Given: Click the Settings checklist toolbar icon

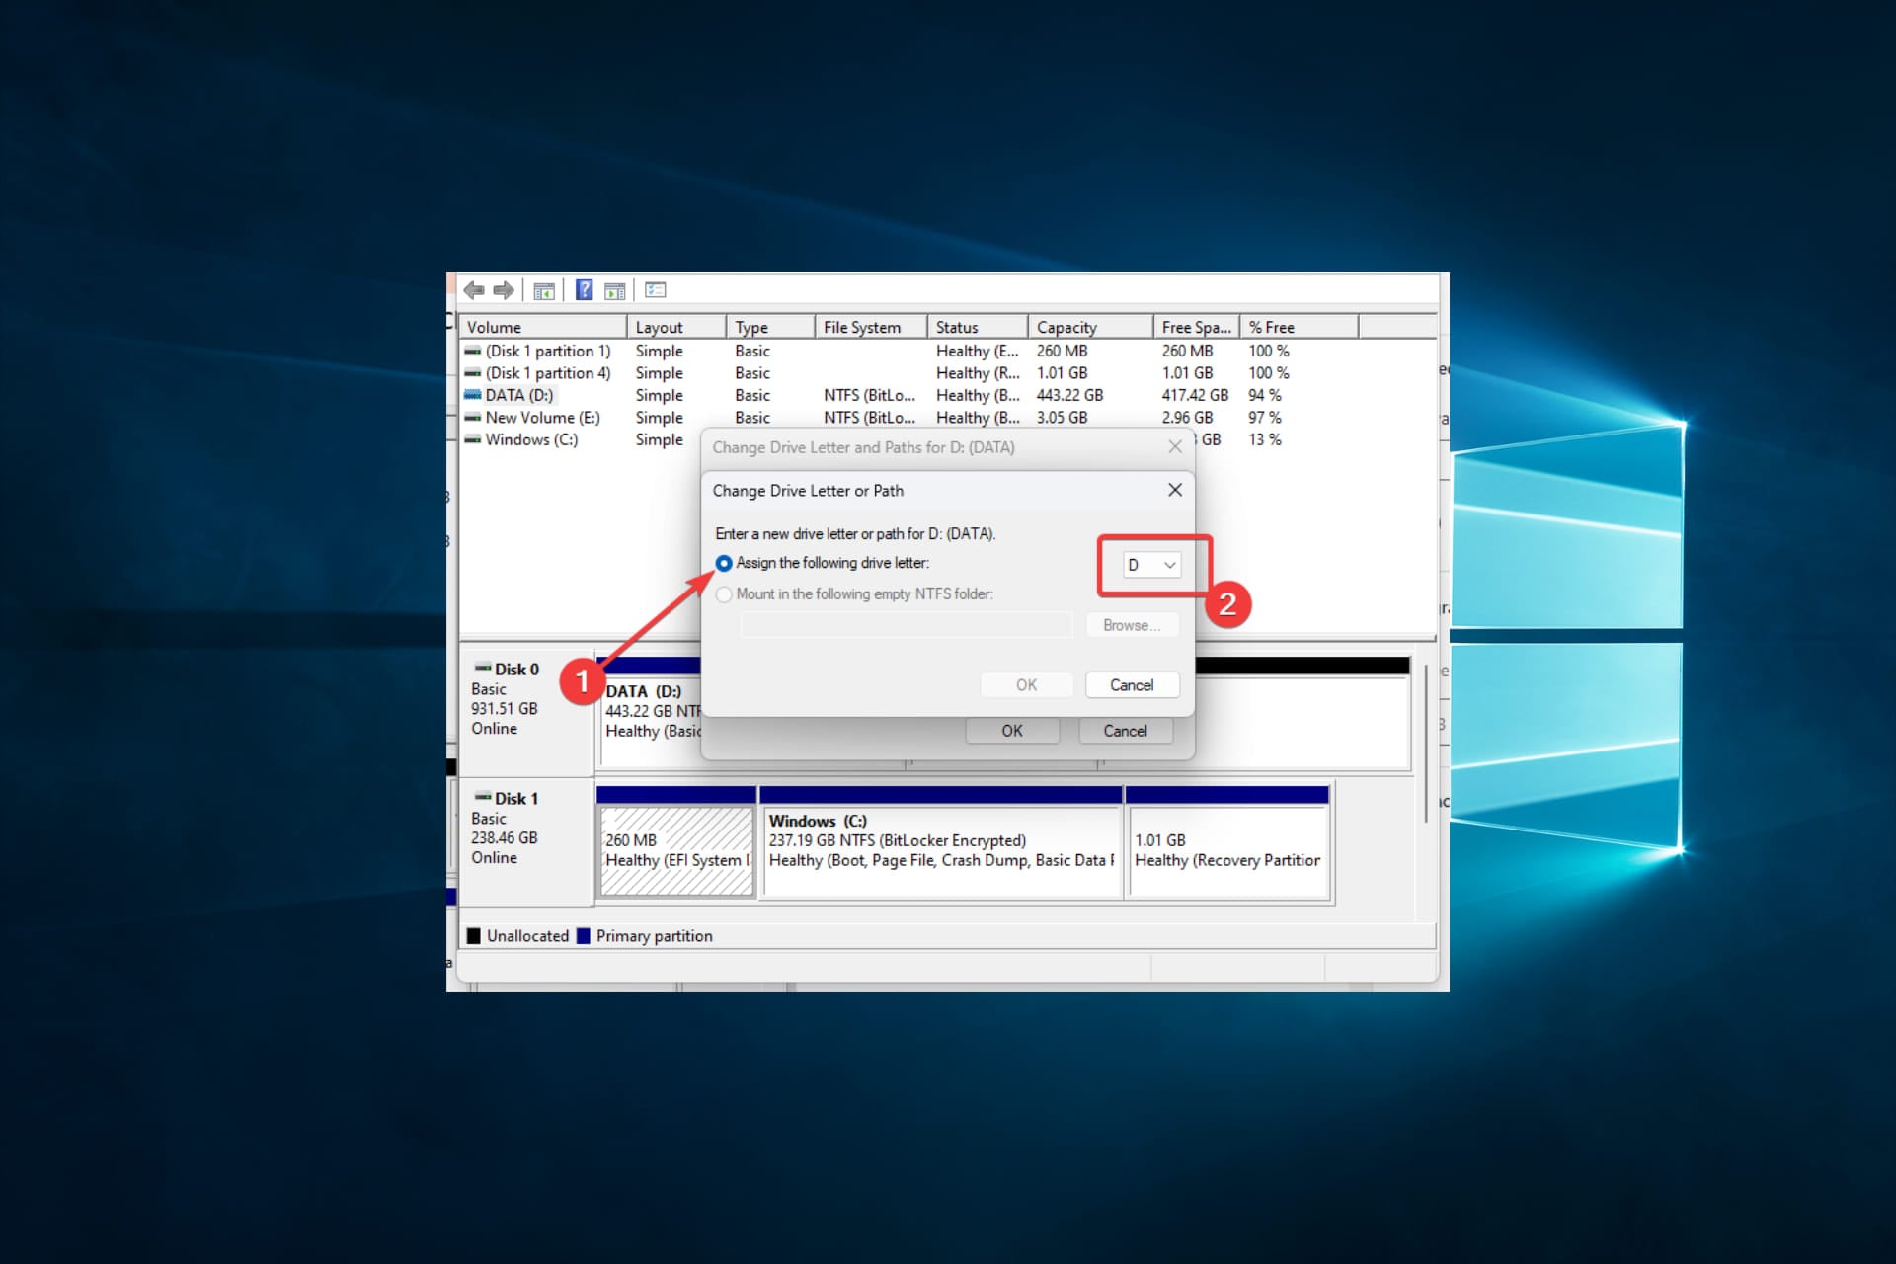Looking at the screenshot, I should 655,290.
